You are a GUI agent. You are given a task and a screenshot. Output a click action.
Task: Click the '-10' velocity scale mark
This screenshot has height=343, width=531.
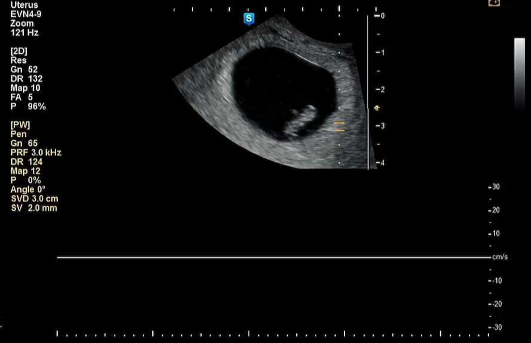coord(494,280)
